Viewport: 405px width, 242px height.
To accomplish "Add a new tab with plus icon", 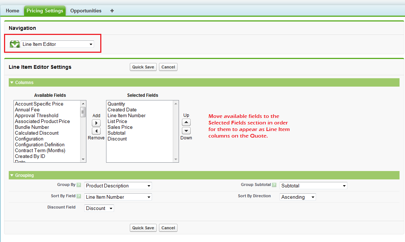I will click(112, 11).
